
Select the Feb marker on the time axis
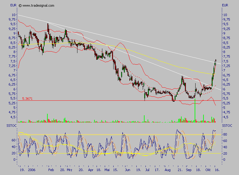tap(51, 171)
